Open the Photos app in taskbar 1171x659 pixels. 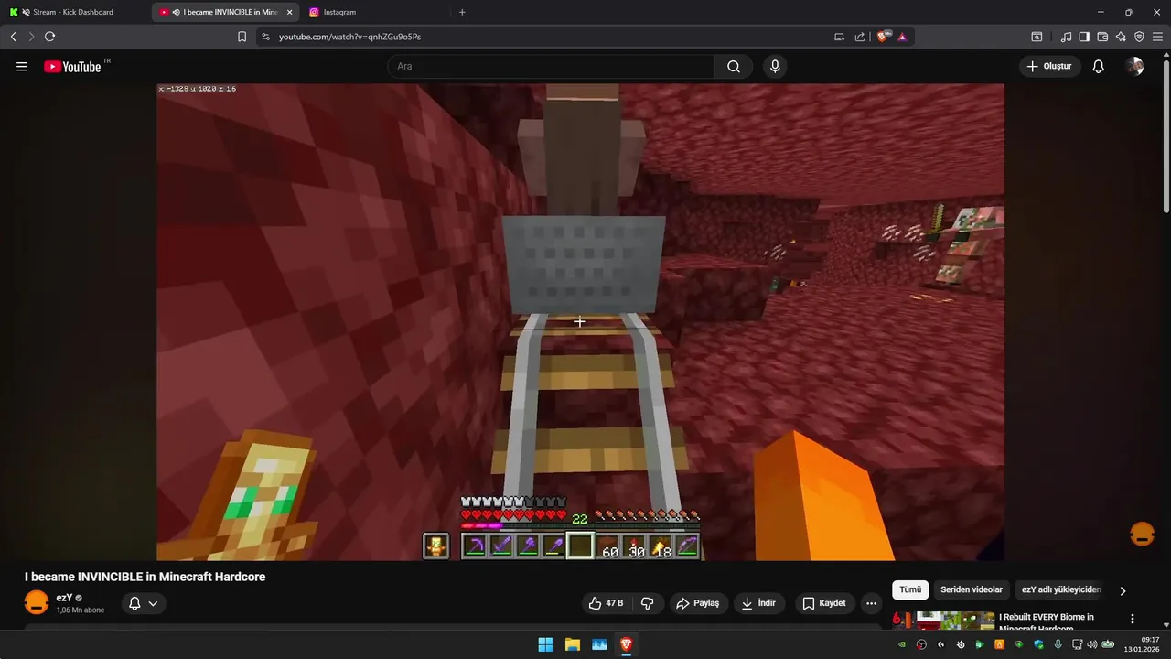tap(599, 644)
